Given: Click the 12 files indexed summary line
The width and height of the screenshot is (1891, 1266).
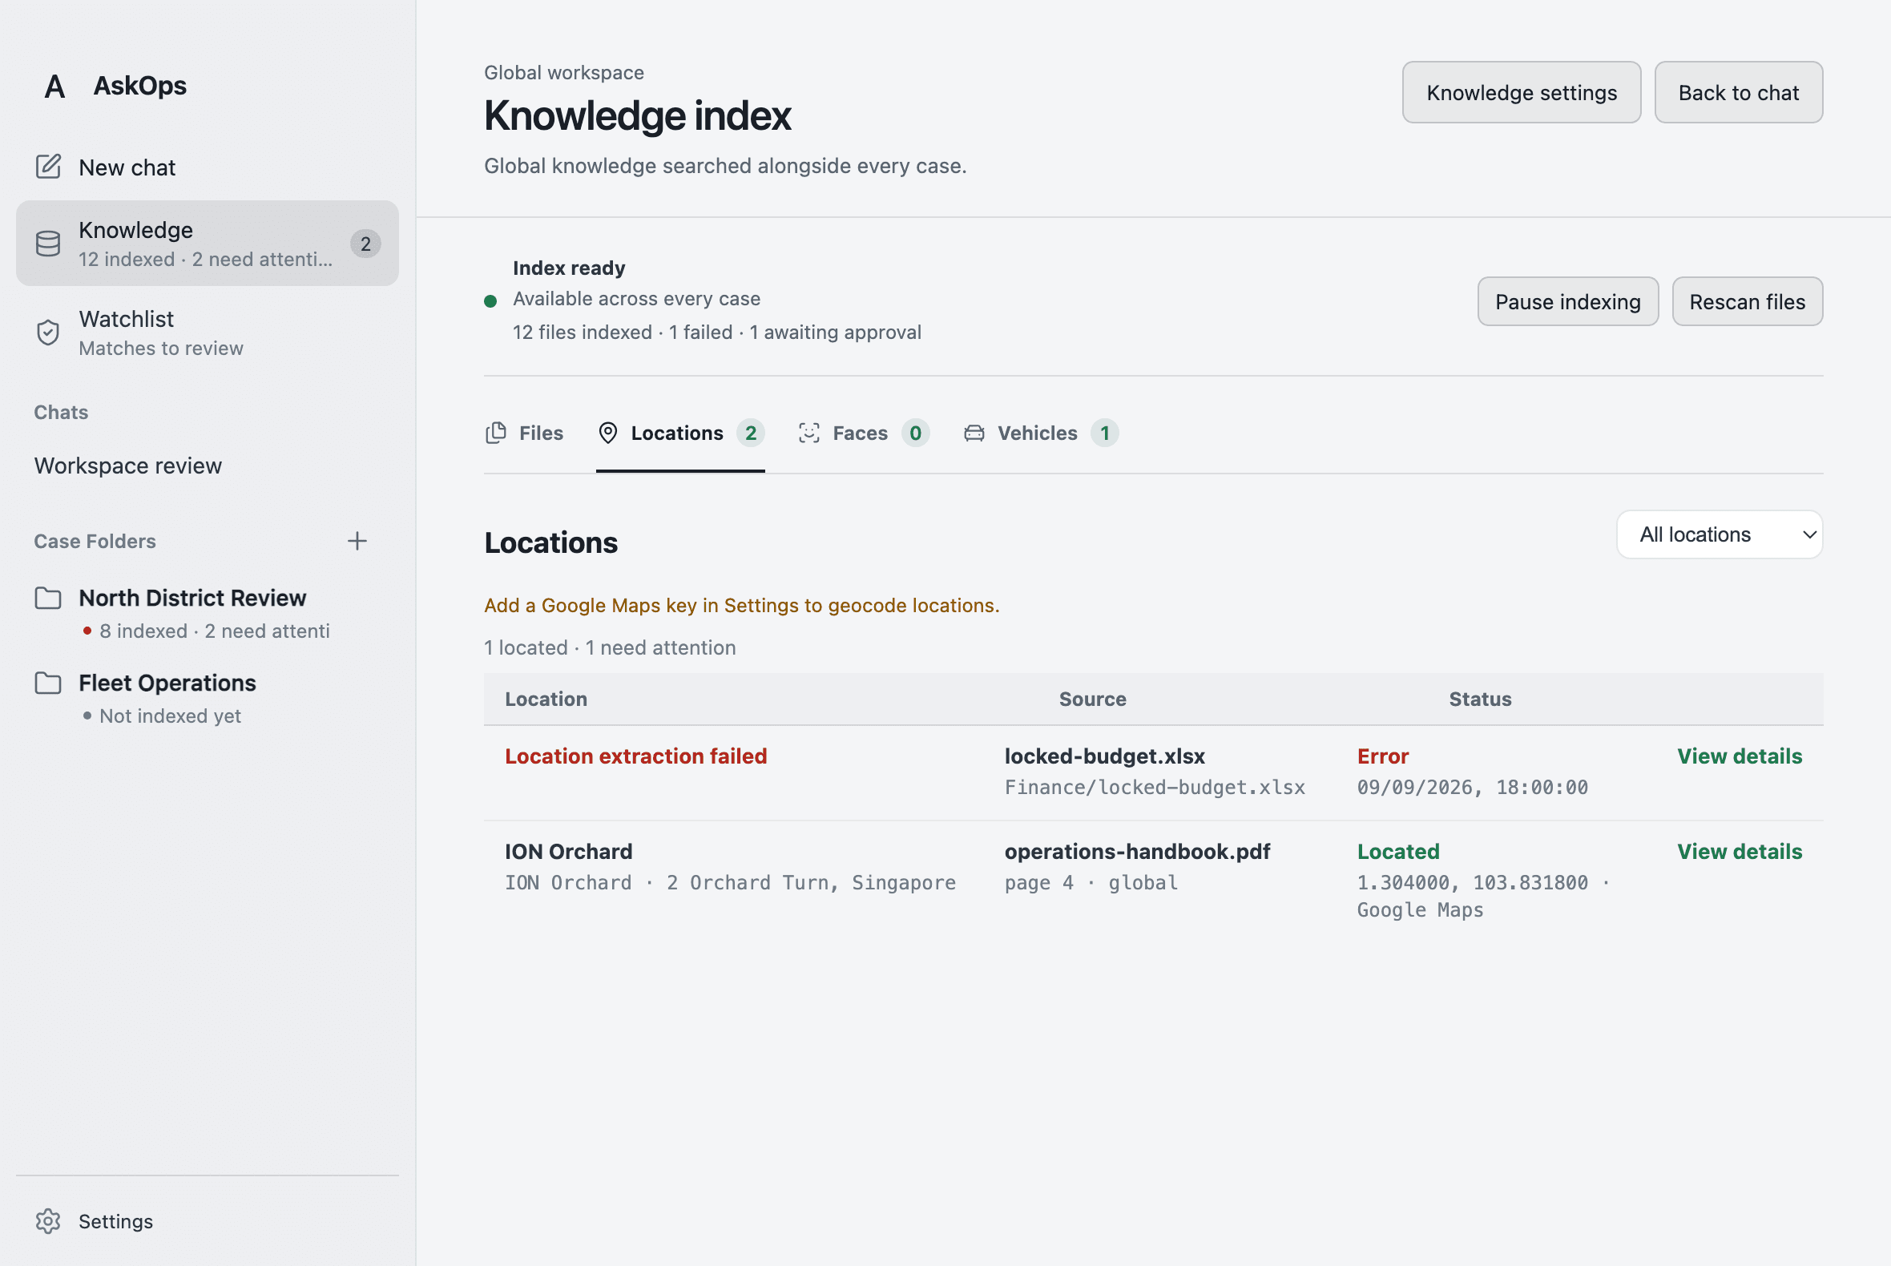Looking at the screenshot, I should pyautogui.click(x=717, y=333).
